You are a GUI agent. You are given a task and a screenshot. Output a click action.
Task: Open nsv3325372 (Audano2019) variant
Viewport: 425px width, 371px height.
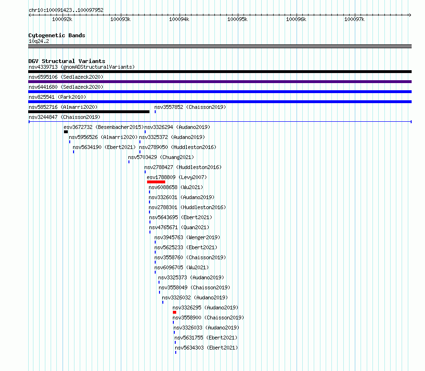(x=172, y=137)
